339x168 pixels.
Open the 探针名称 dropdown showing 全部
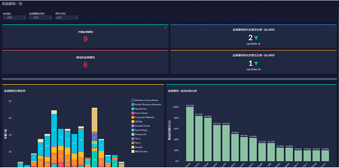pos(67,17)
